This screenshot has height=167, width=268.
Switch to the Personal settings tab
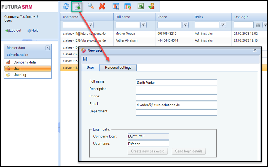[118, 68]
